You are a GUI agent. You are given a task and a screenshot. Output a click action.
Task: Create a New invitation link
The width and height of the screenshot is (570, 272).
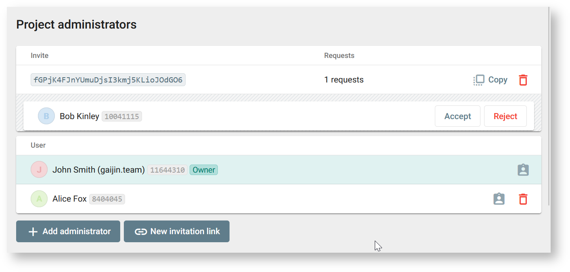tap(177, 231)
